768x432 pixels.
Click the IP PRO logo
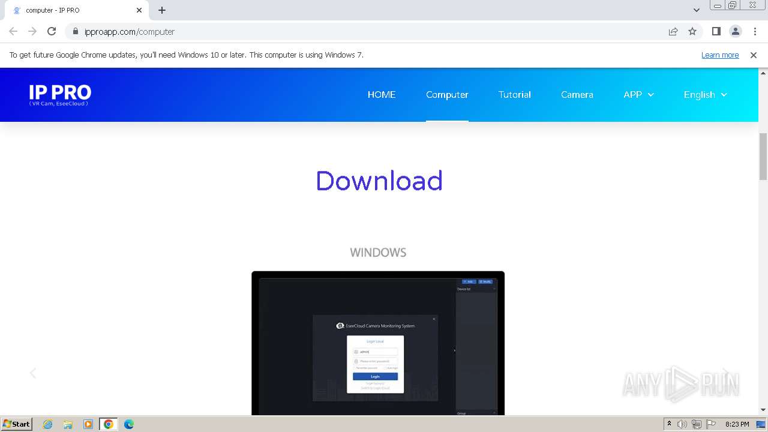tap(60, 94)
